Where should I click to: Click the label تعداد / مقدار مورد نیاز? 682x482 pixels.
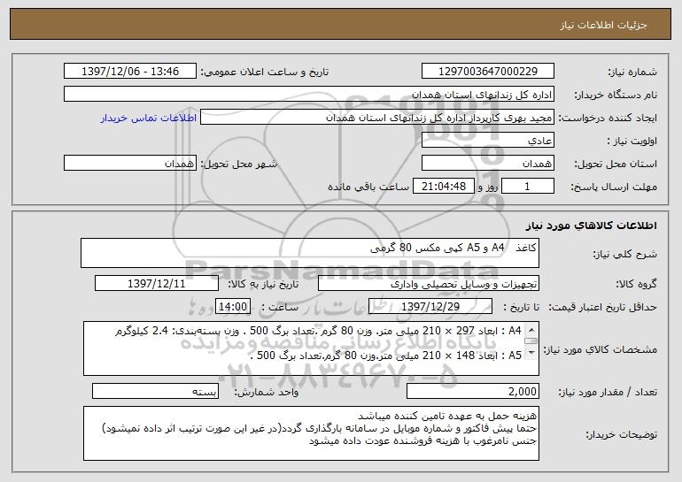point(608,392)
